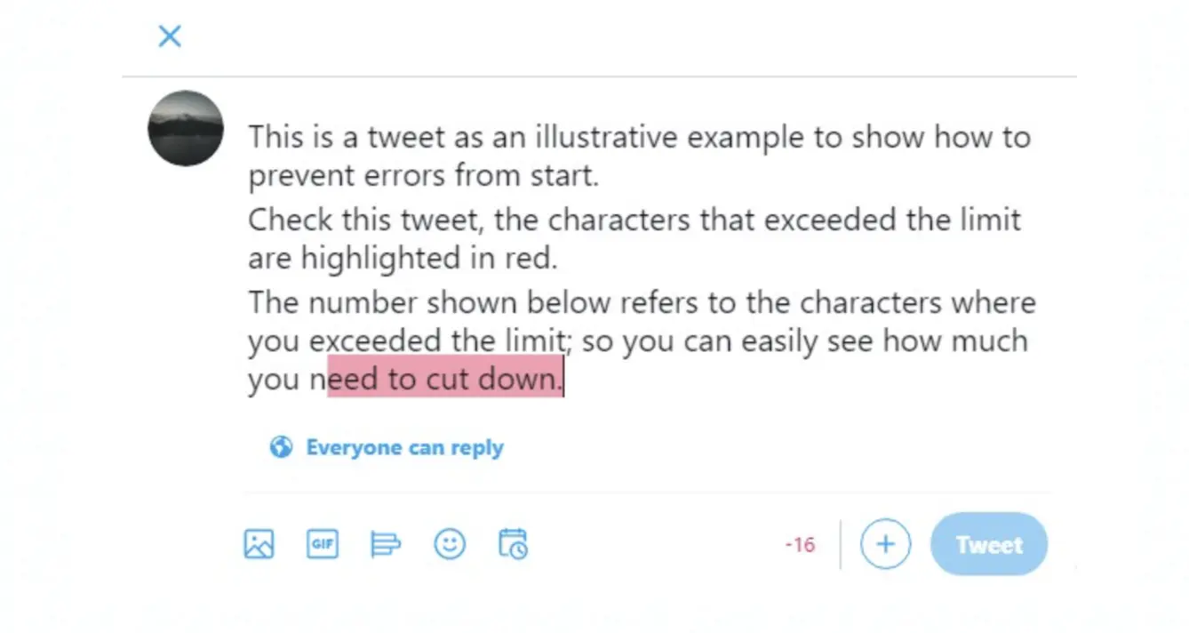The image size is (1189, 633).
Task: Add an image using the media icon
Action: tap(259, 543)
